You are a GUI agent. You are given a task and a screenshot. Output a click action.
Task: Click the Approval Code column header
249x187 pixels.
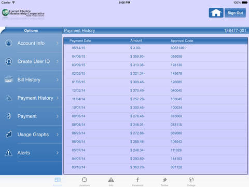click(x=182, y=41)
